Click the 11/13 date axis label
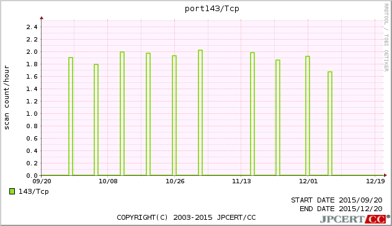 point(241,181)
